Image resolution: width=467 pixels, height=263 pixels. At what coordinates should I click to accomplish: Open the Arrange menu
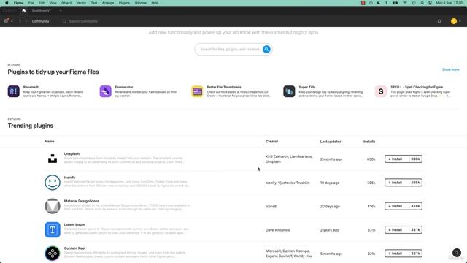tap(108, 3)
